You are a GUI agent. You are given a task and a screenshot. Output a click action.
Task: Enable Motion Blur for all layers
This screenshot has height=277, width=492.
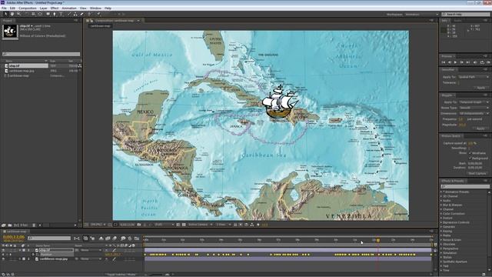115,239
